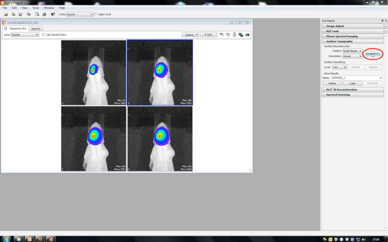Screen dimensions: 388x242
Task: Click the Load button under Save Results
Action: click(x=352, y=83)
